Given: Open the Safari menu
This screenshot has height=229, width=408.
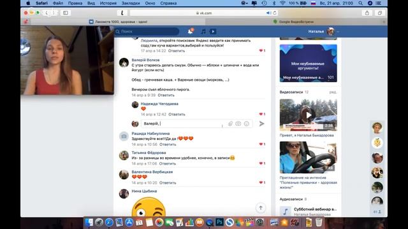Looking at the screenshot, I should tap(41, 3).
